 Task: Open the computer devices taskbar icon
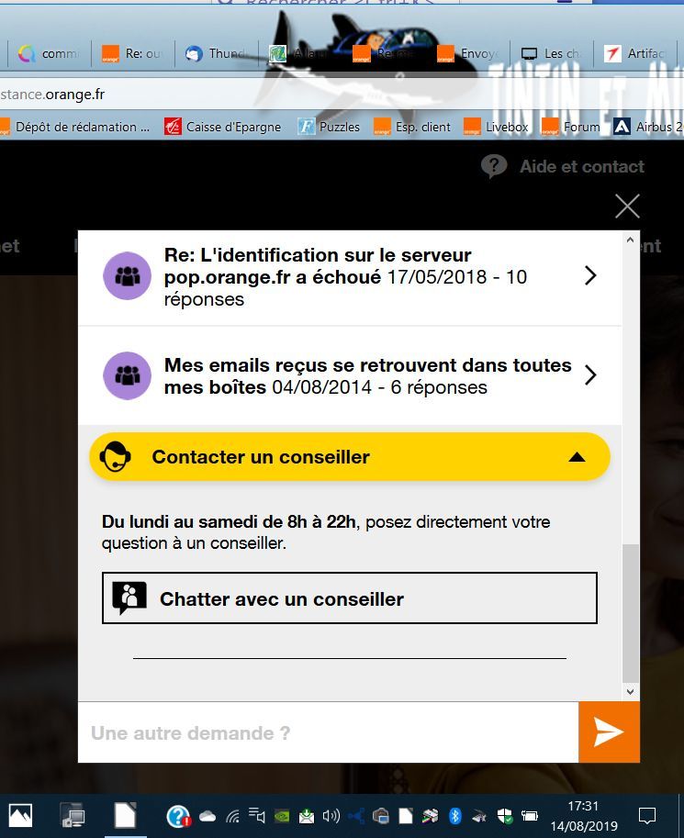tap(73, 816)
